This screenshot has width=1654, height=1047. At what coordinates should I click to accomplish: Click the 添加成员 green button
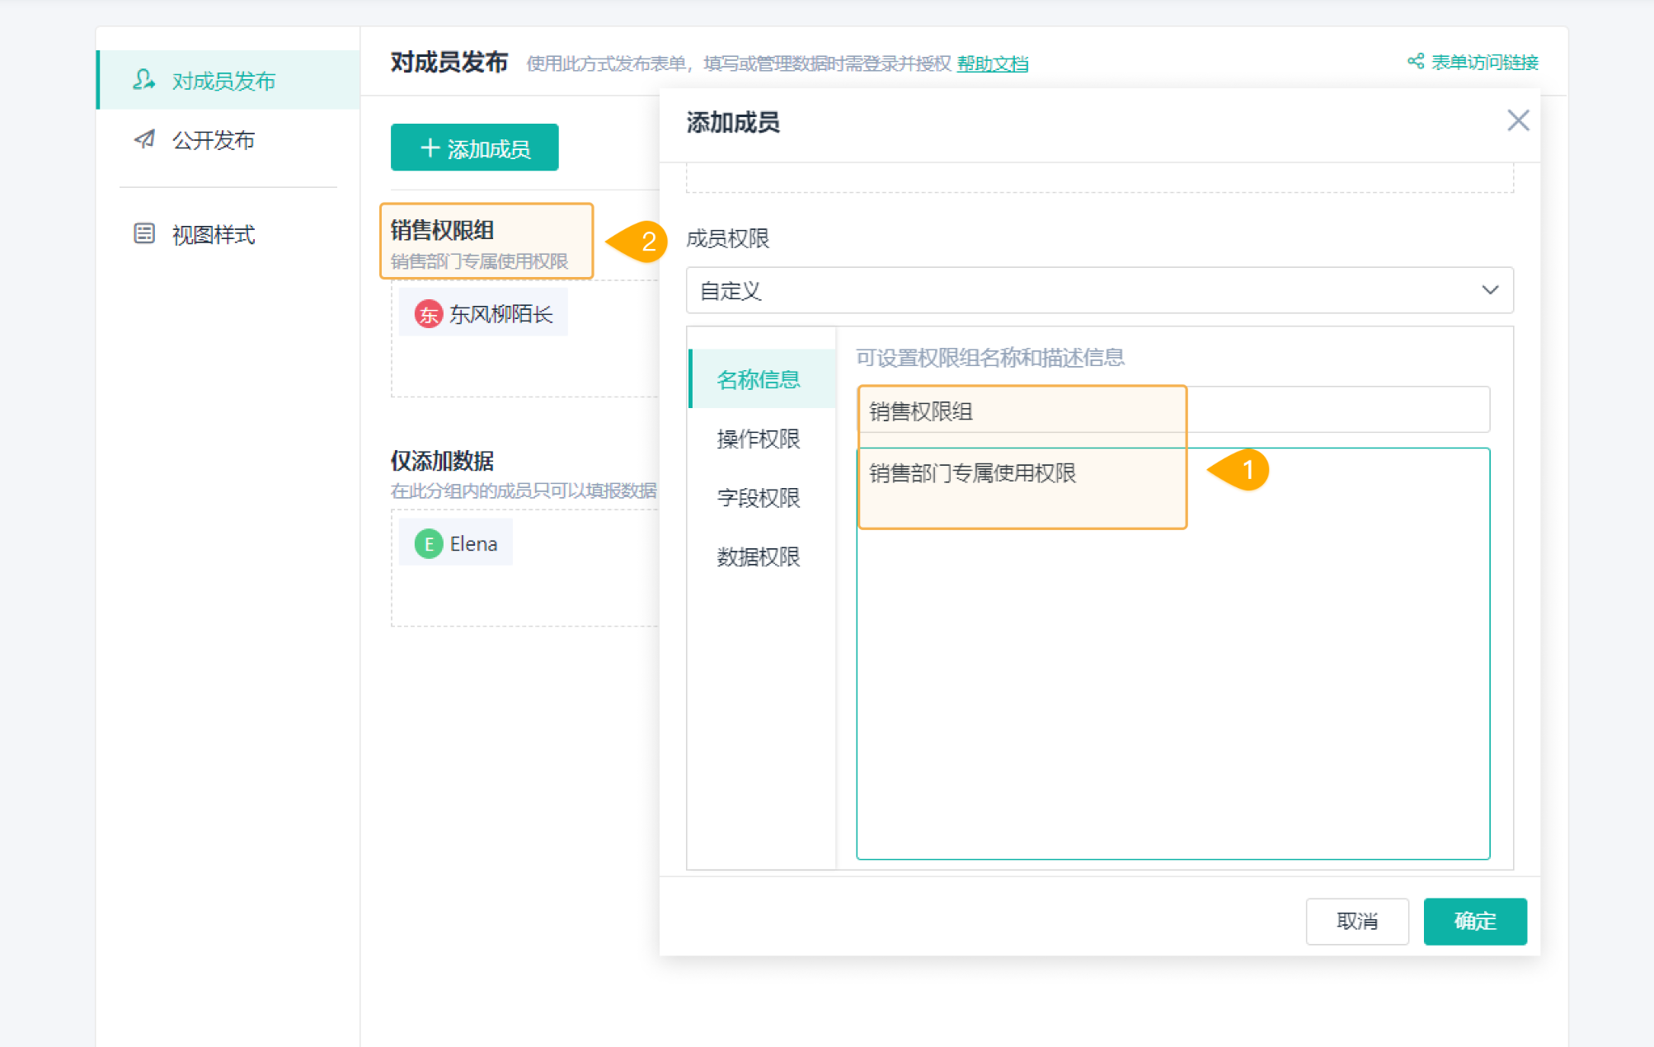(474, 148)
